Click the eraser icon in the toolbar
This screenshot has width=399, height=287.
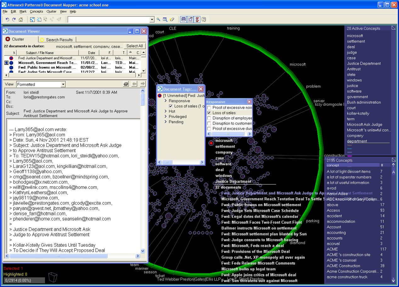tap(172, 20)
